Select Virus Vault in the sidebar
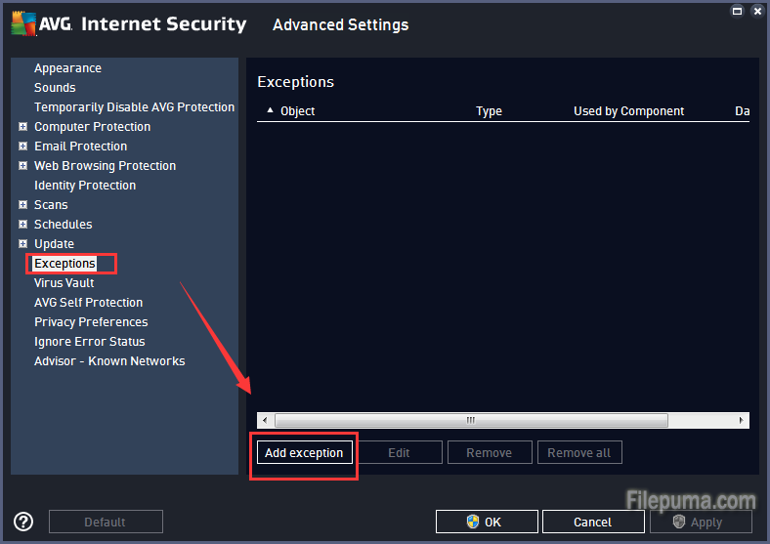The width and height of the screenshot is (770, 544). (64, 283)
